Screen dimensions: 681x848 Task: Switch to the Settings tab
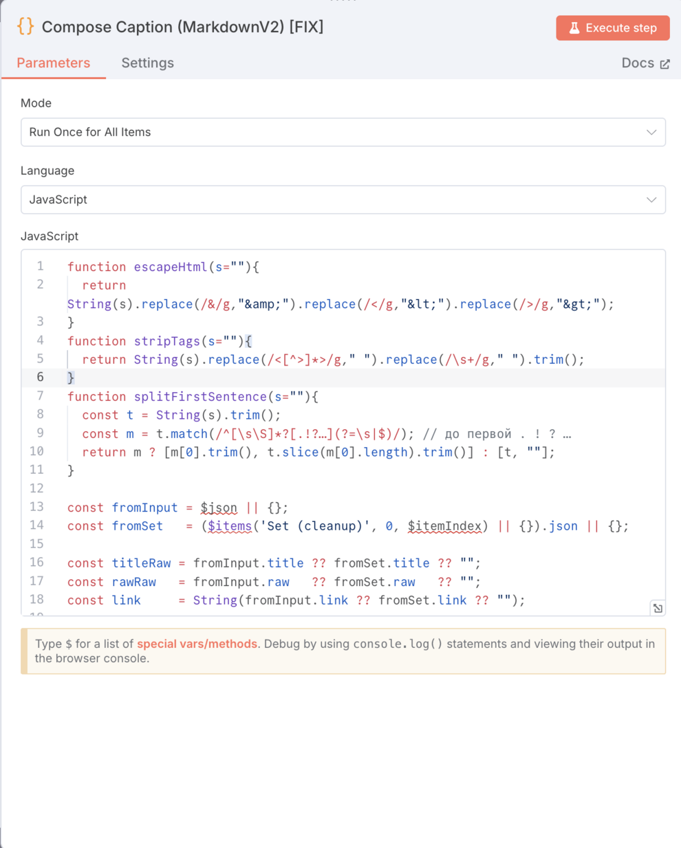pos(147,63)
